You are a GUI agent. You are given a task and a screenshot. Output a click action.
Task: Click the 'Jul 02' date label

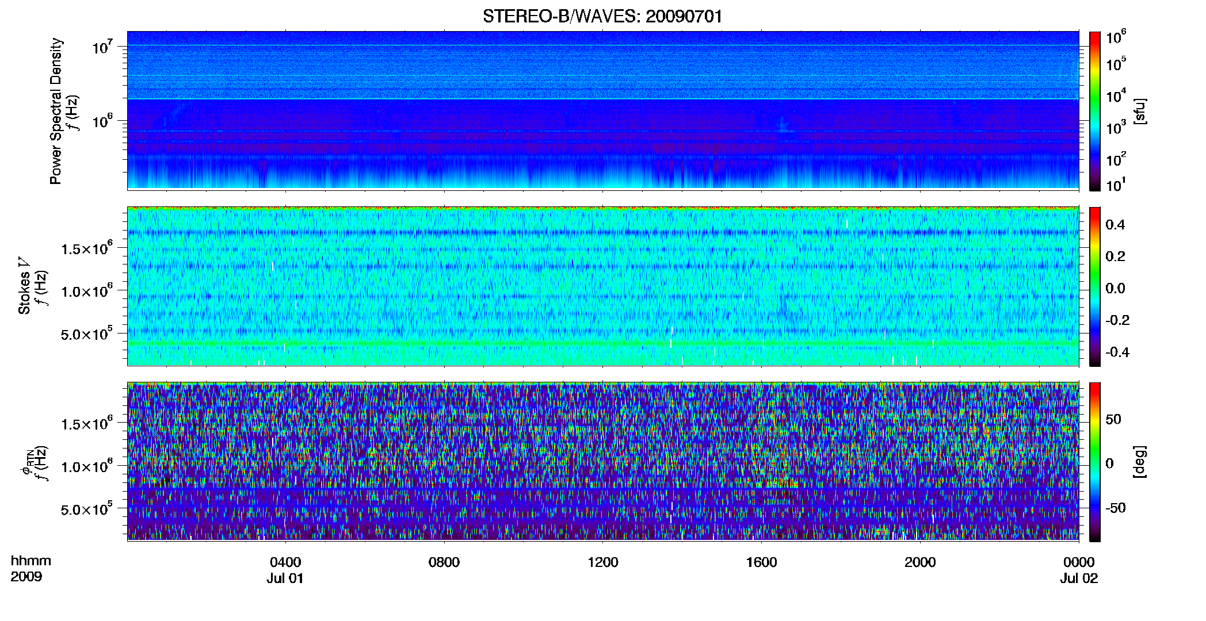pyautogui.click(x=1079, y=578)
